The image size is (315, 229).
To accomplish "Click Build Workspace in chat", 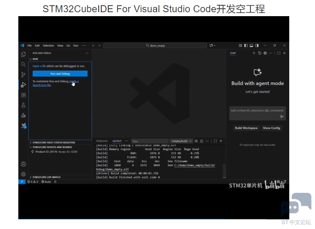I will pos(247,128).
